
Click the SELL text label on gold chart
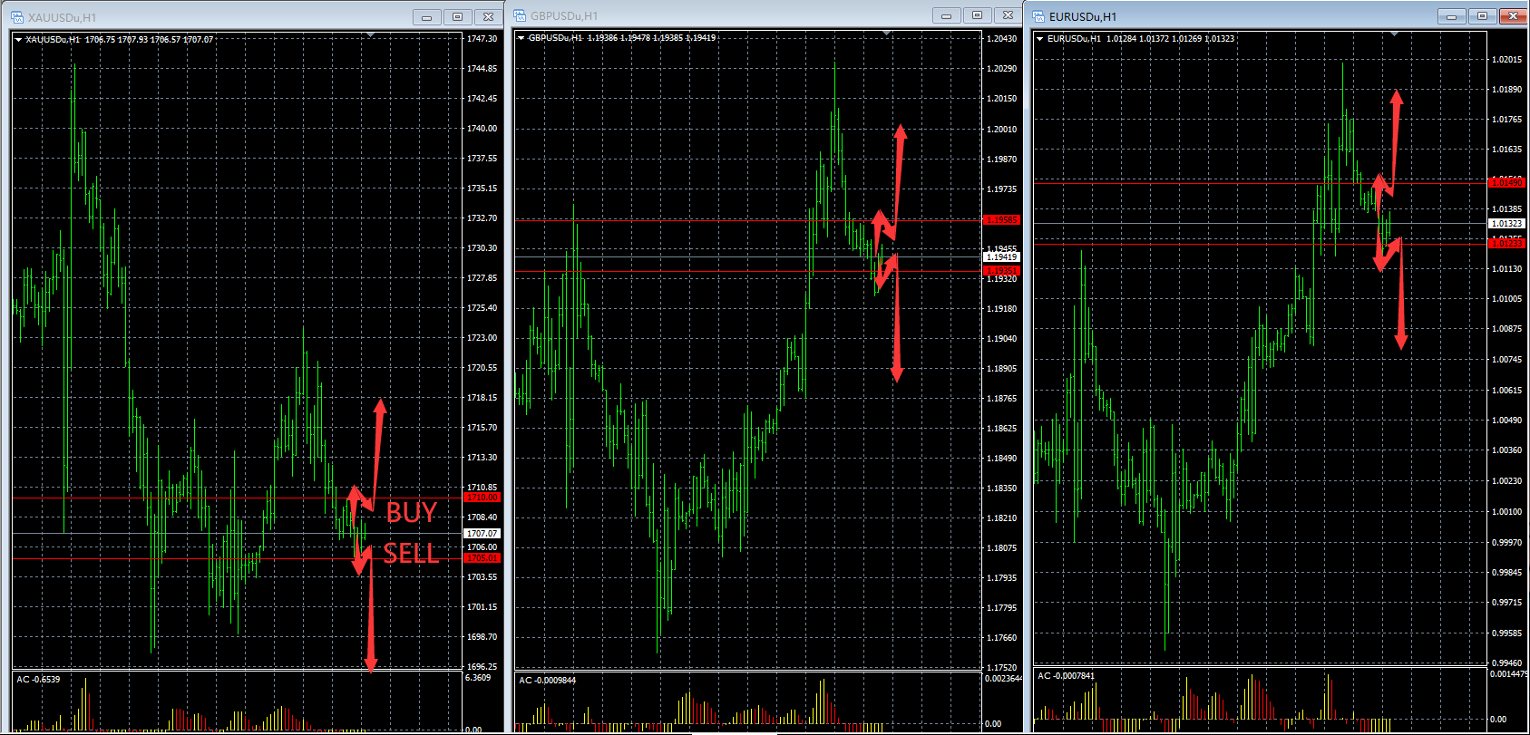pyautogui.click(x=410, y=554)
